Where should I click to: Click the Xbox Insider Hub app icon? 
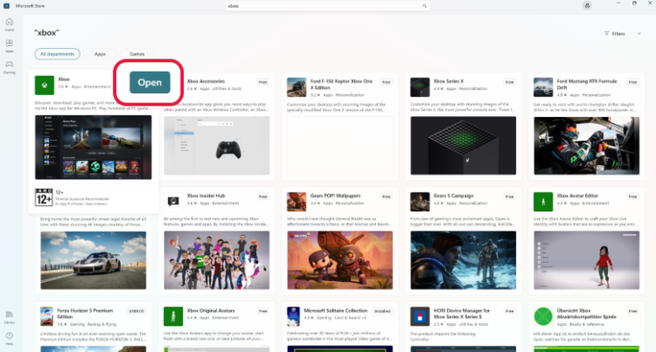click(173, 202)
